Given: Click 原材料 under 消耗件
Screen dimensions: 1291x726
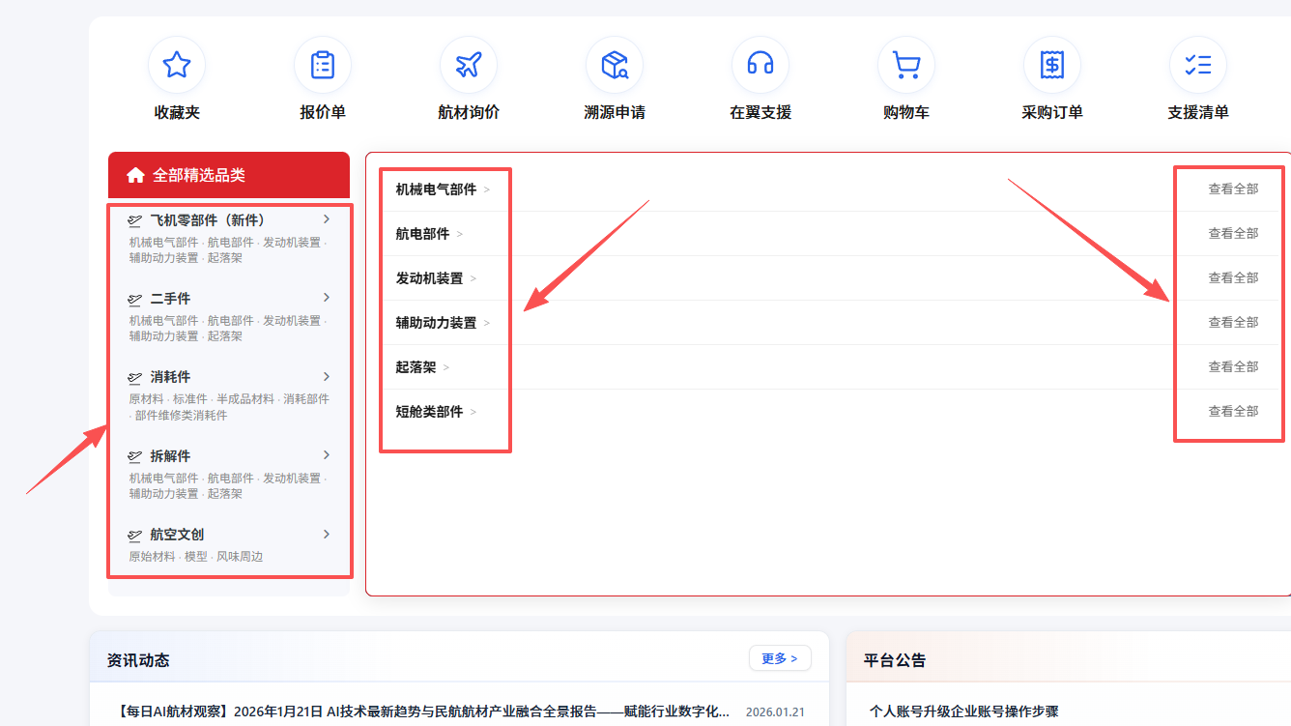Looking at the screenshot, I should pyautogui.click(x=147, y=399).
